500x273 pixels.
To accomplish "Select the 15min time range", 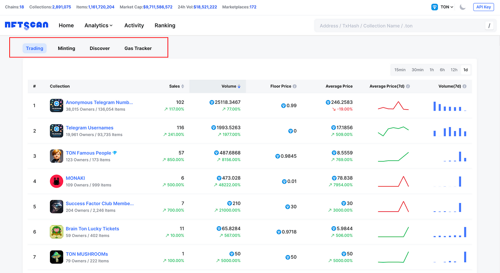I will point(400,70).
